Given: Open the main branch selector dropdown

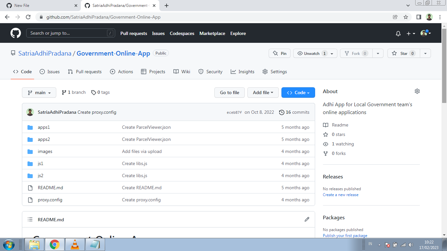Looking at the screenshot, I should (x=39, y=92).
